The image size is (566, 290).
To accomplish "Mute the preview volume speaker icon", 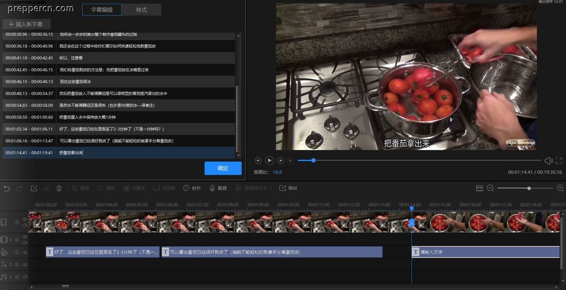I will pos(549,161).
